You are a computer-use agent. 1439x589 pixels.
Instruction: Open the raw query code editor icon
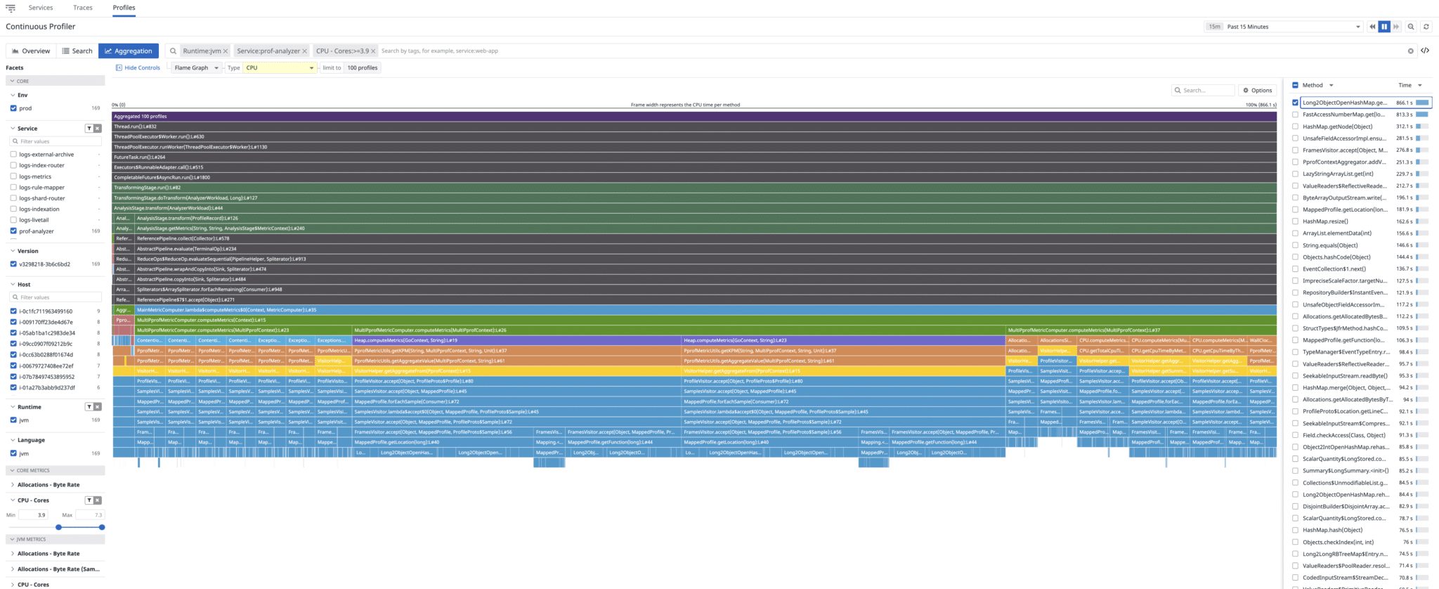click(1425, 51)
